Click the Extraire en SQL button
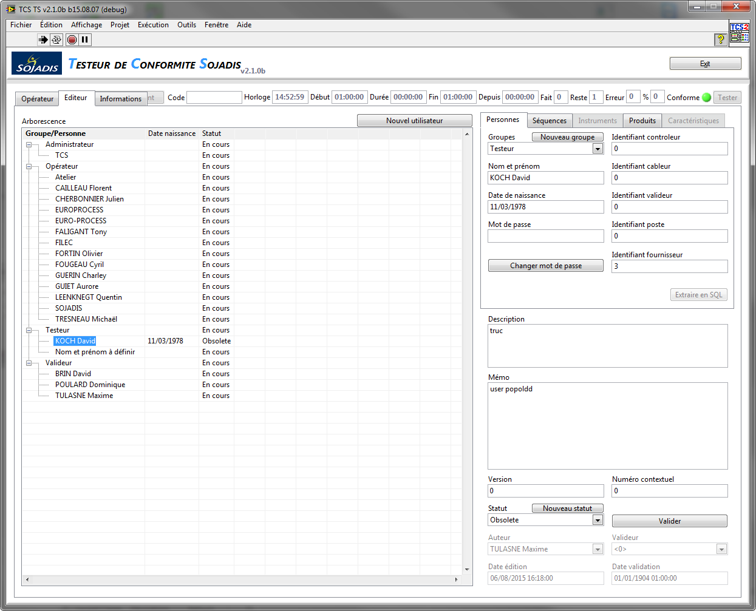This screenshot has width=756, height=611. pyautogui.click(x=698, y=295)
